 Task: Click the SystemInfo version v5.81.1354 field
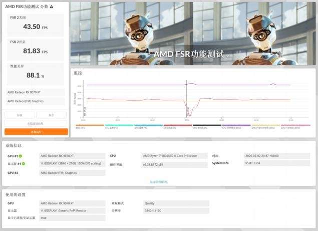point(277,163)
